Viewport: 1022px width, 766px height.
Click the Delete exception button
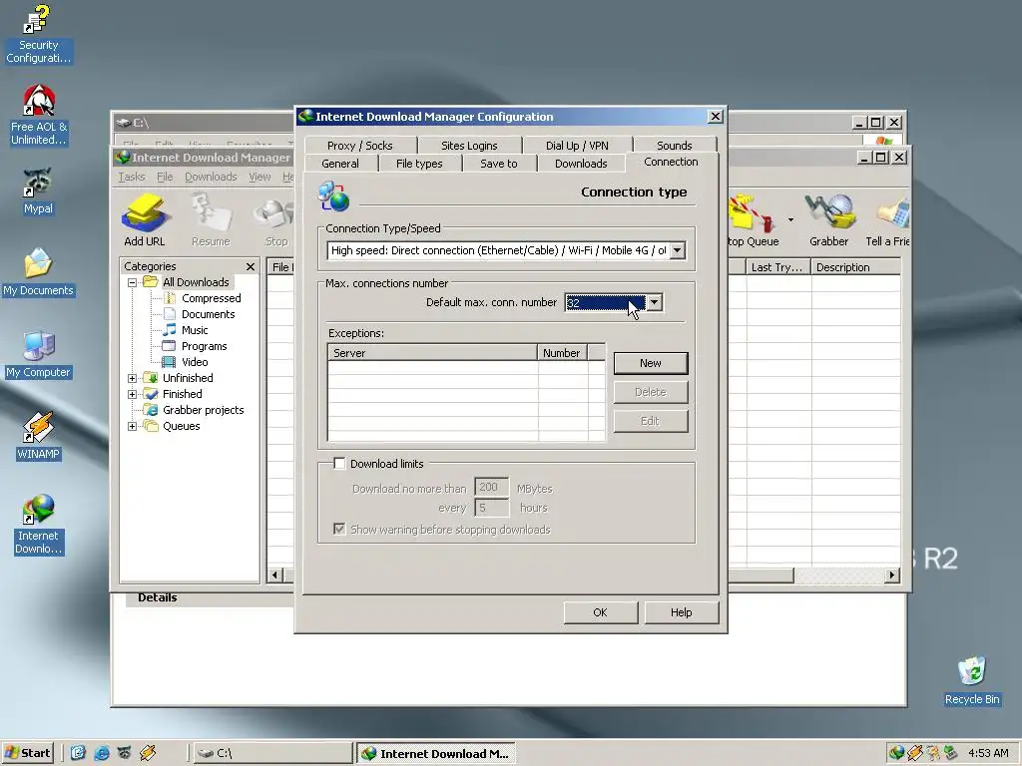tap(651, 392)
